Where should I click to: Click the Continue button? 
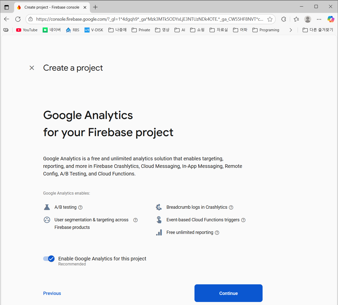point(229,293)
